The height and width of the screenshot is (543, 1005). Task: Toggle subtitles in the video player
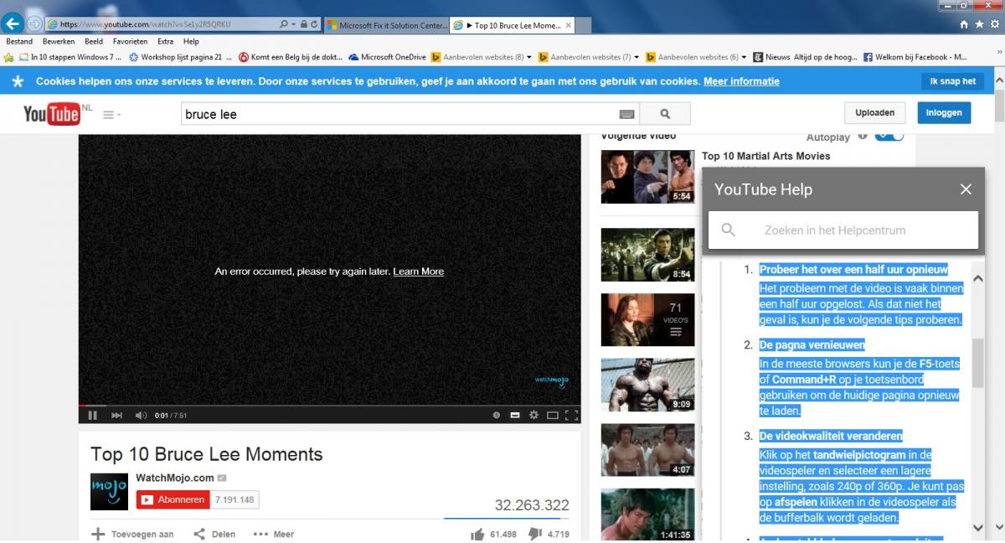pos(514,415)
